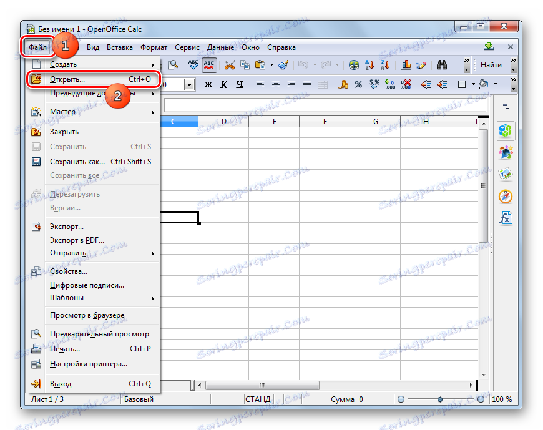Choose Сохранить как... menu entry
This screenshot has width=543, height=430.
[x=93, y=162]
